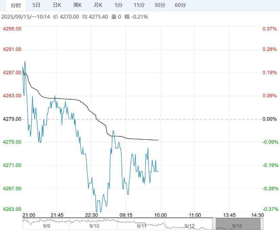The image size is (280, 231).
Task: Click the 09:15 time axis label
Action: click(126, 215)
